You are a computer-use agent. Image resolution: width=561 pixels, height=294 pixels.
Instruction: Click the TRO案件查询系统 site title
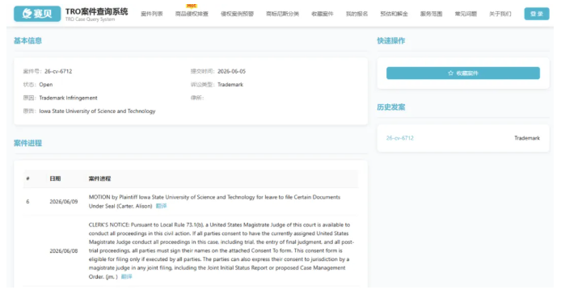click(96, 12)
